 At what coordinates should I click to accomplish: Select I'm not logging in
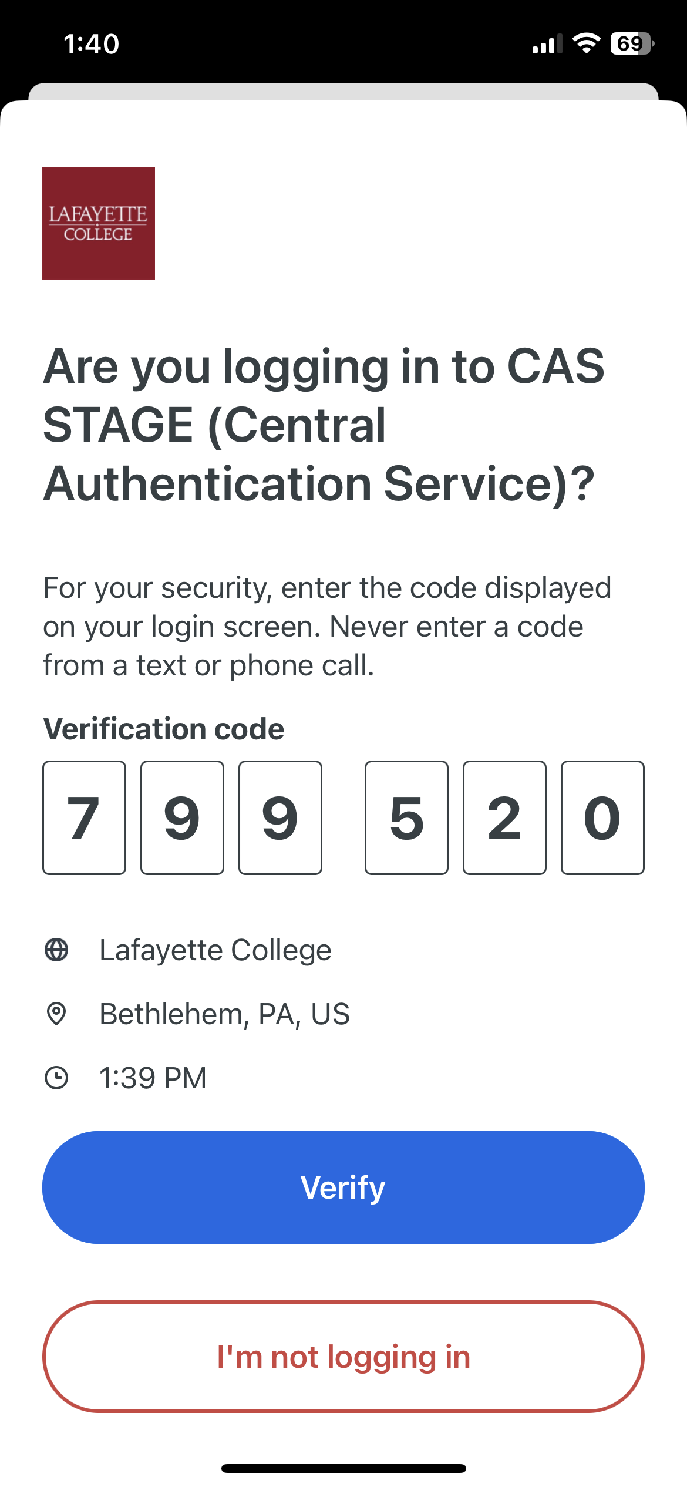tap(343, 1357)
